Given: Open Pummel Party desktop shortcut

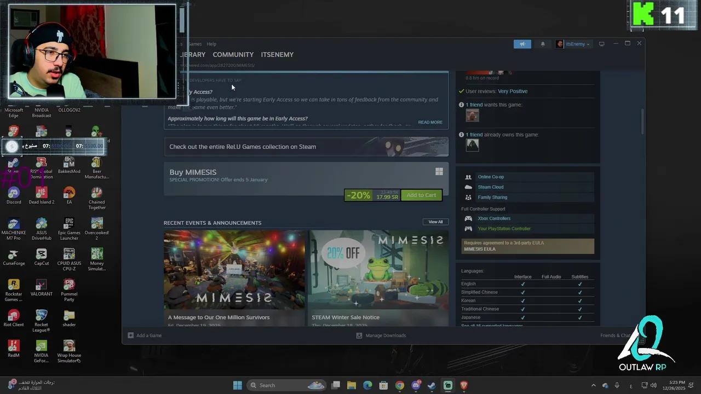Looking at the screenshot, I should coord(69,291).
